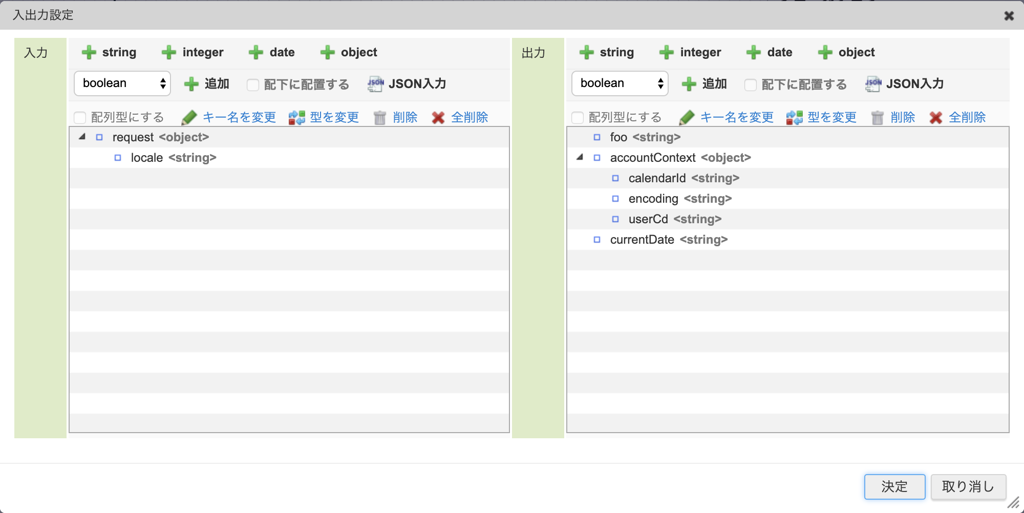
Task: Add a date field in the 出力 panel
Action: pyautogui.click(x=769, y=52)
